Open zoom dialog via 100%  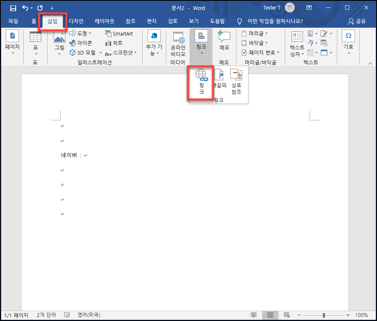(361, 315)
